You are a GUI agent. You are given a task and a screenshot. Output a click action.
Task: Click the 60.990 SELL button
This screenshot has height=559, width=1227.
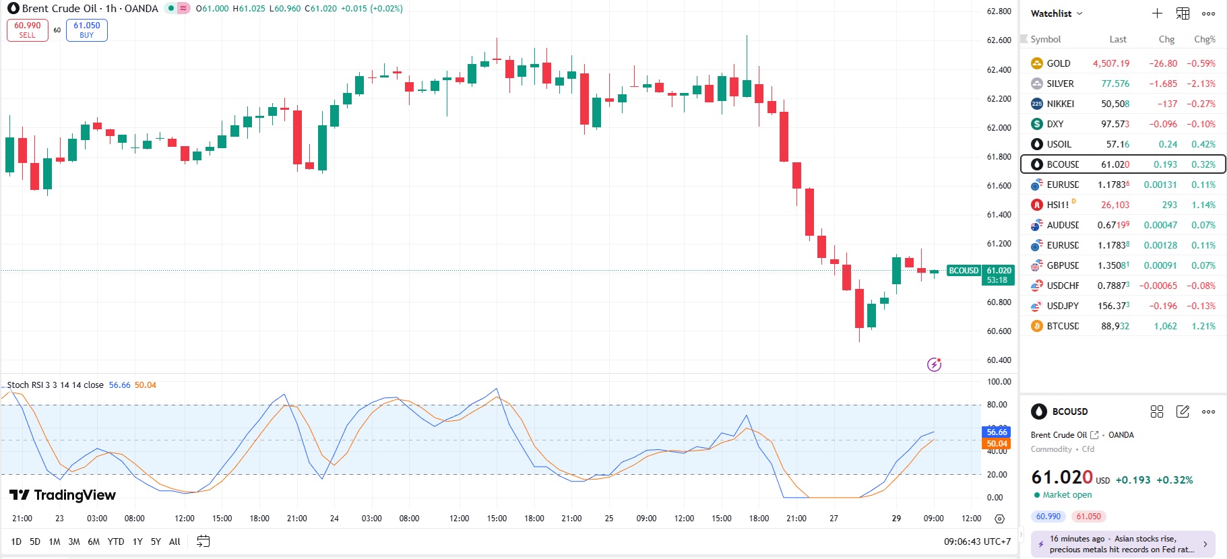point(28,30)
